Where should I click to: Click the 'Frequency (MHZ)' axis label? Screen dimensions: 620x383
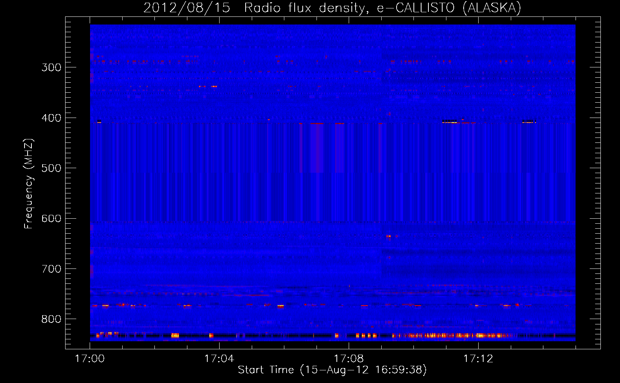point(29,184)
